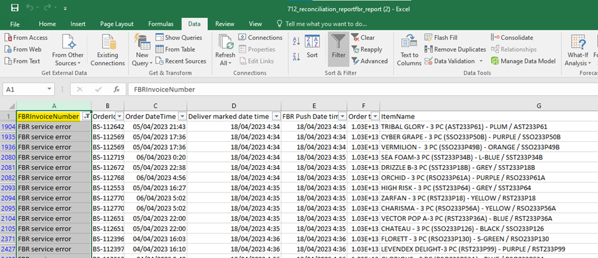Switch to the Formulas tab
This screenshot has width=598, height=258.
161,24
